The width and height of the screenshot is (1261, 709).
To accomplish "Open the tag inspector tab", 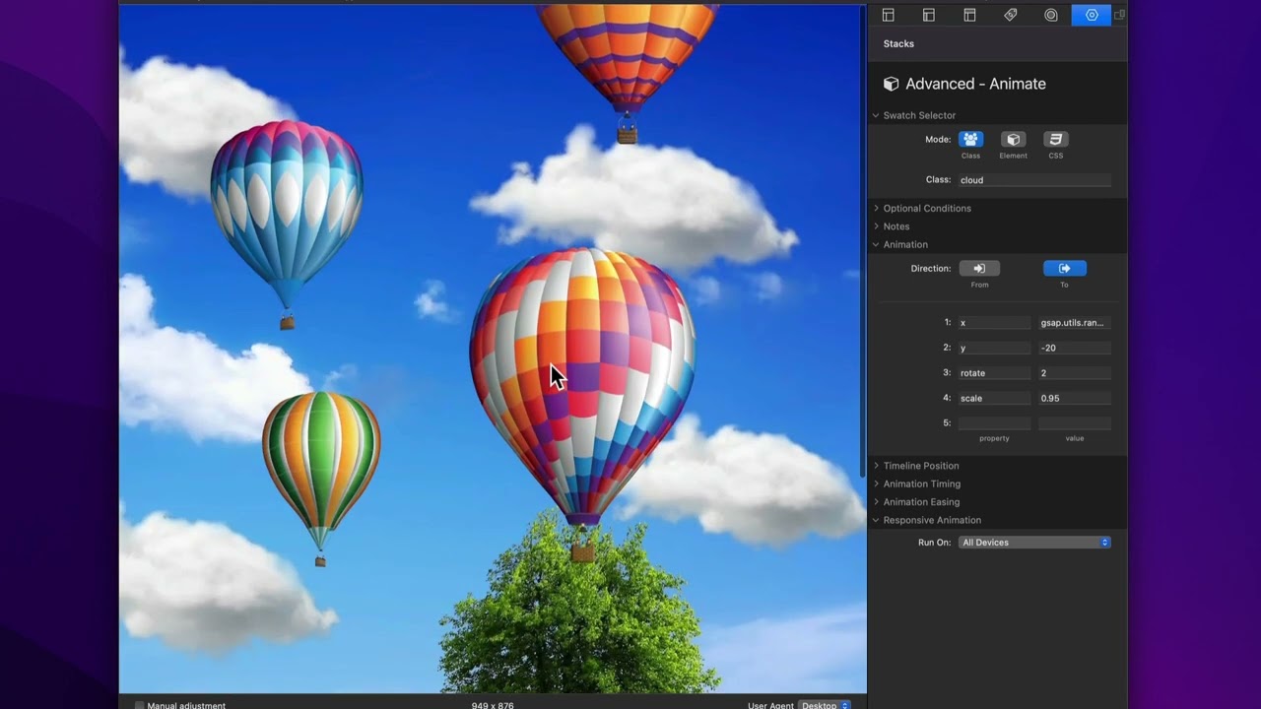I will [1010, 15].
